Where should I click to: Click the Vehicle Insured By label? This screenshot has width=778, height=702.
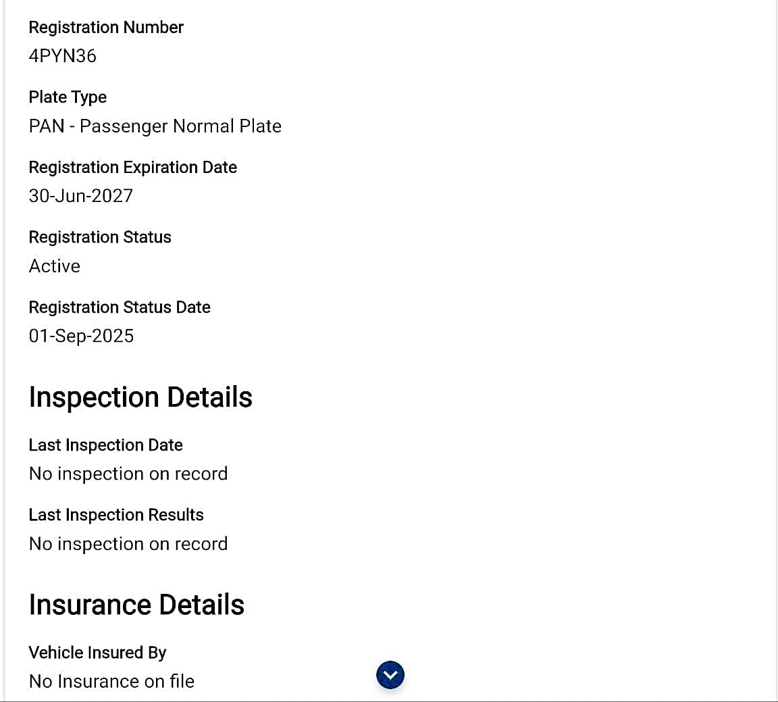pos(97,653)
